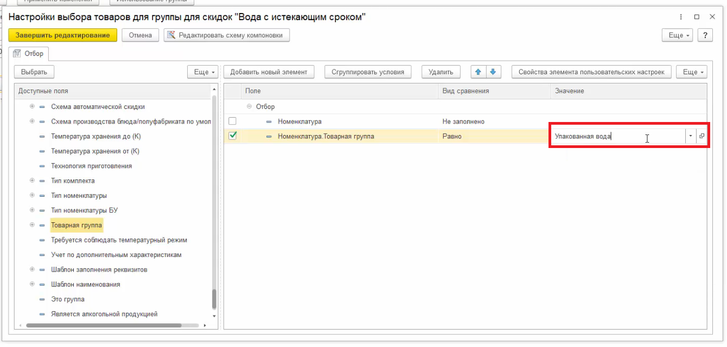Screen dimensions: 727x347
Task: Click the Отбор tab funnel icon
Action: 16,54
